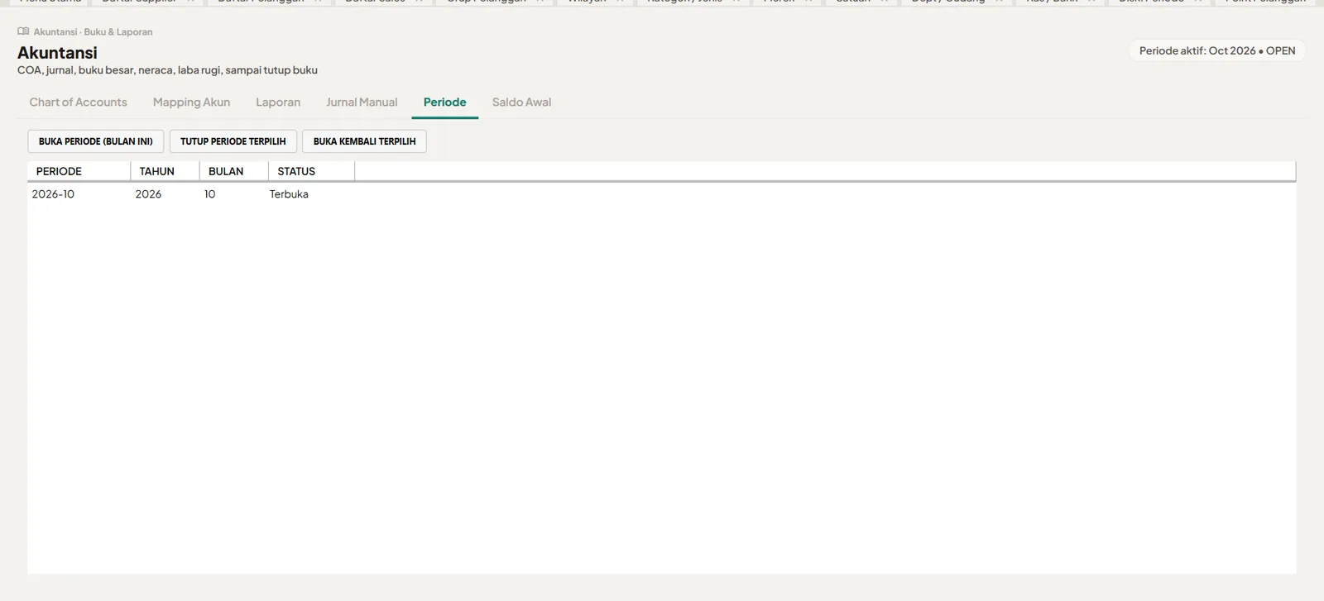
Task: Select the Jurnal Manual tab
Action: [x=362, y=103]
